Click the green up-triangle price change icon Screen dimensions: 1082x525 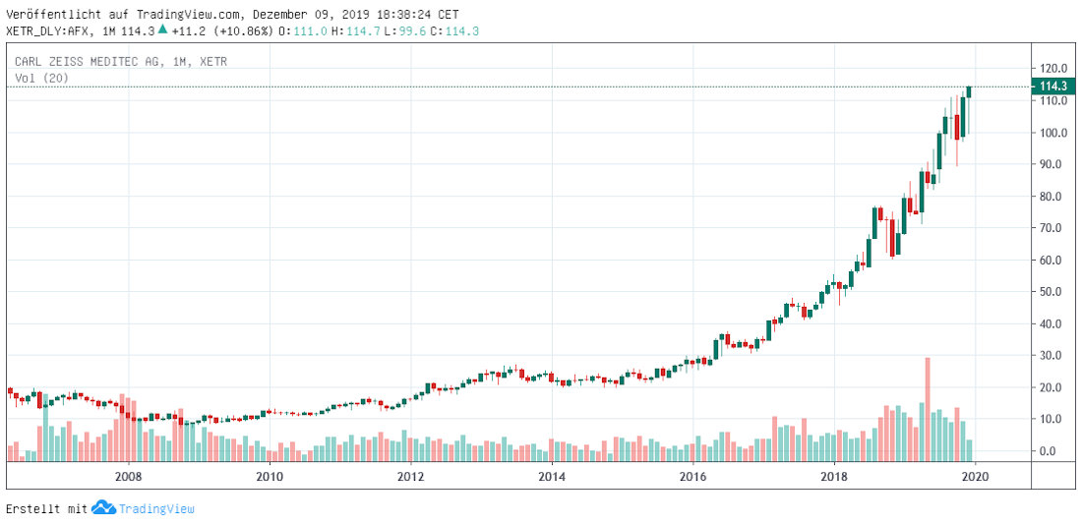(162, 29)
